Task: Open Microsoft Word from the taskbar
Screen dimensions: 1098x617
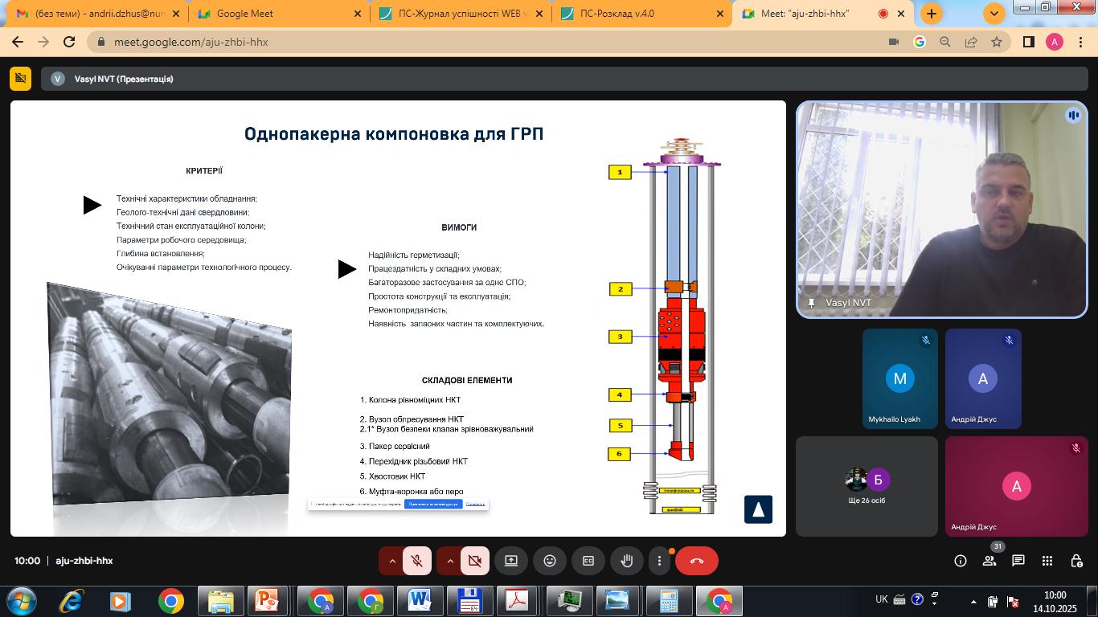Action: 419,601
